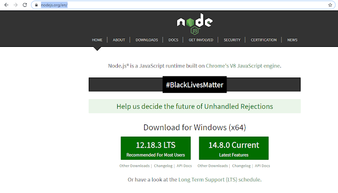
Task: View the Changelog under the LTS button
Action: point(163,166)
